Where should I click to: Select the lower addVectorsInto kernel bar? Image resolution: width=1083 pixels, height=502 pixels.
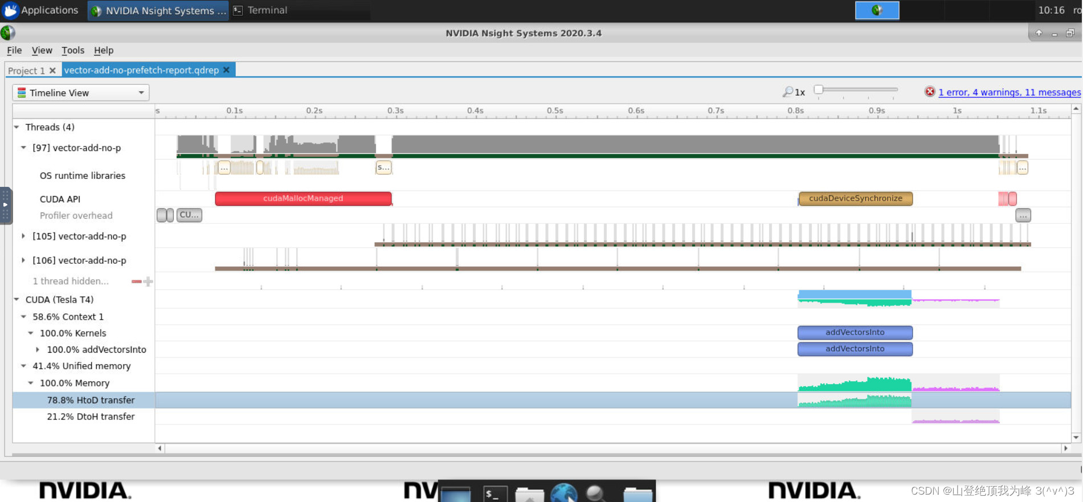pyautogui.click(x=855, y=349)
